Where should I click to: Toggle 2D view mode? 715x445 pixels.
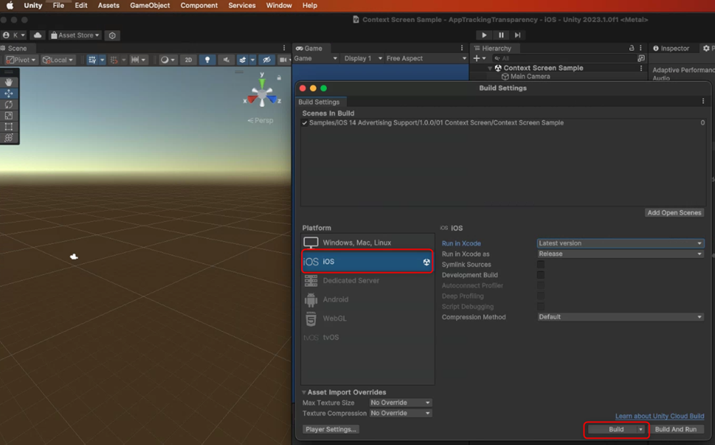pyautogui.click(x=188, y=60)
